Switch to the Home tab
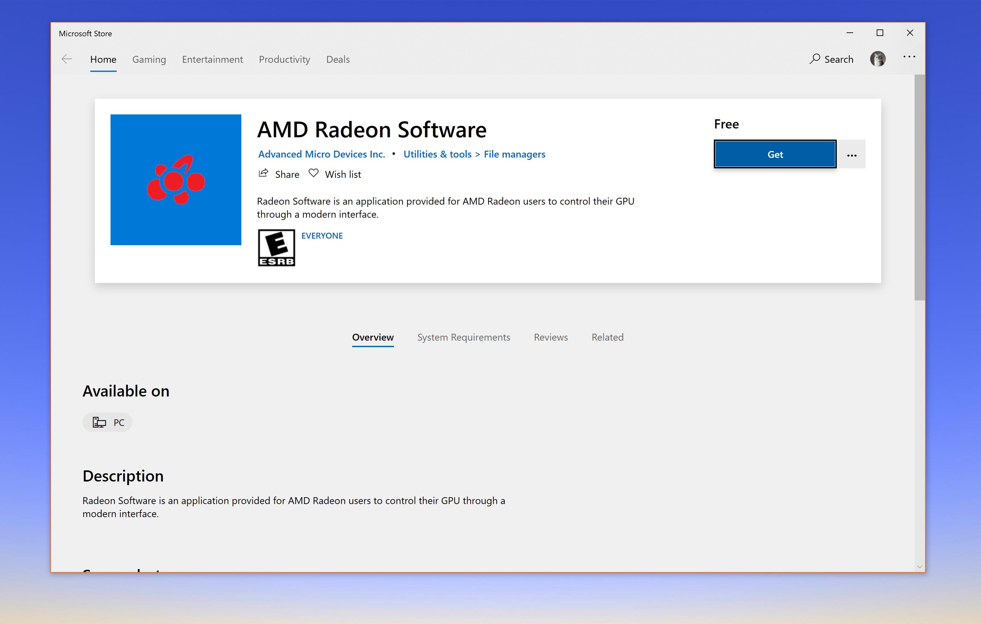Screen dimensions: 981x624 coord(103,59)
